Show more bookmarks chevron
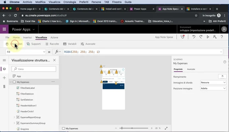The height and width of the screenshot is (132, 229). pos(204,21)
